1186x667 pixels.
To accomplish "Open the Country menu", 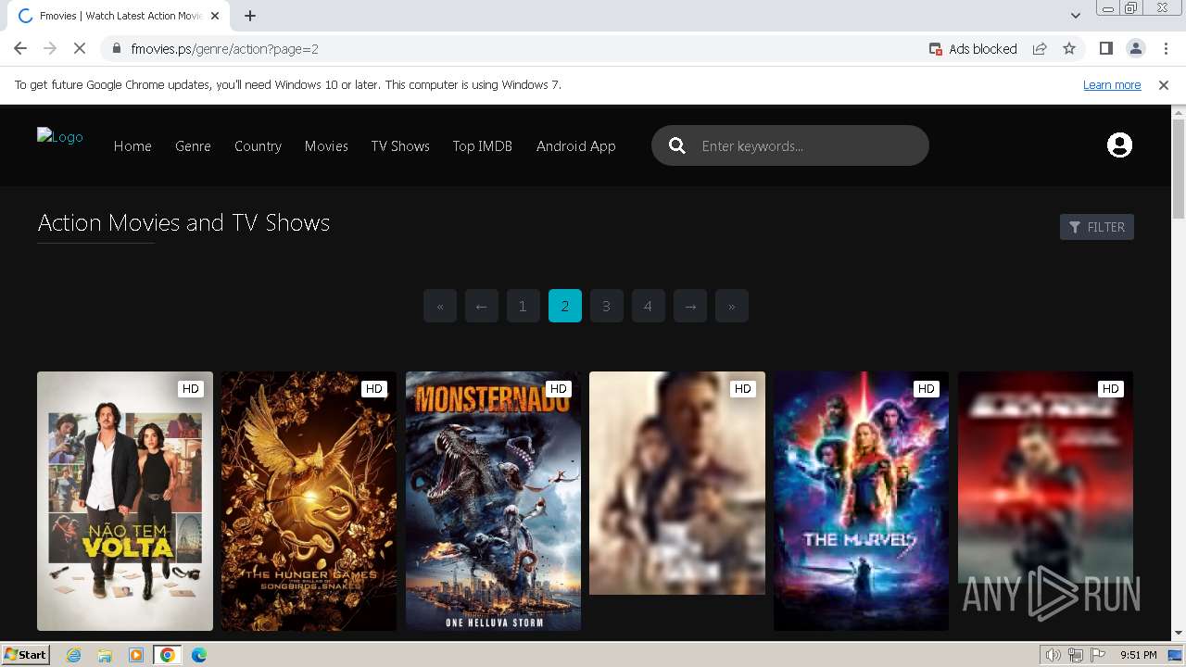I will 258,146.
